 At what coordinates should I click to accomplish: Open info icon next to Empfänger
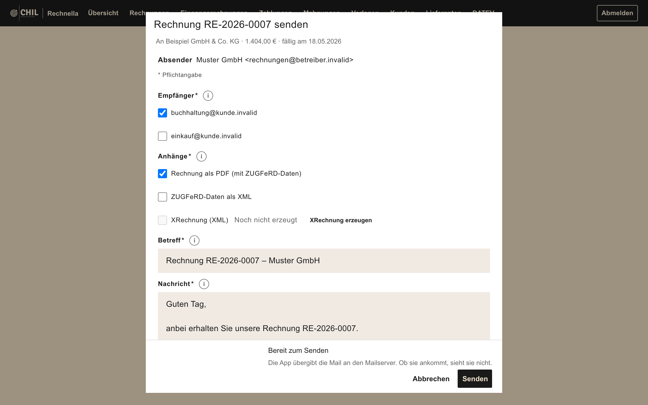(x=208, y=96)
